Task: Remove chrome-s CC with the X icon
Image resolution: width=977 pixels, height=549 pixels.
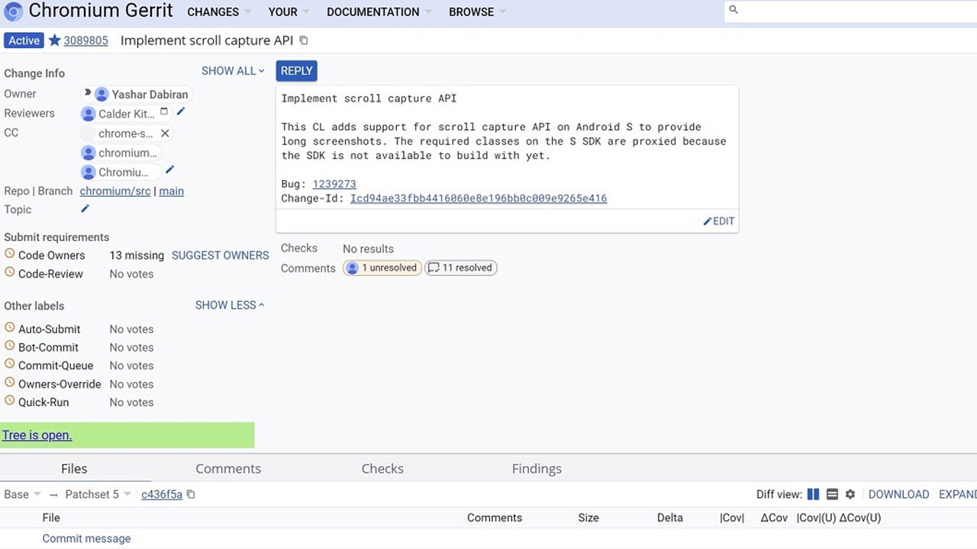Action: pos(164,133)
